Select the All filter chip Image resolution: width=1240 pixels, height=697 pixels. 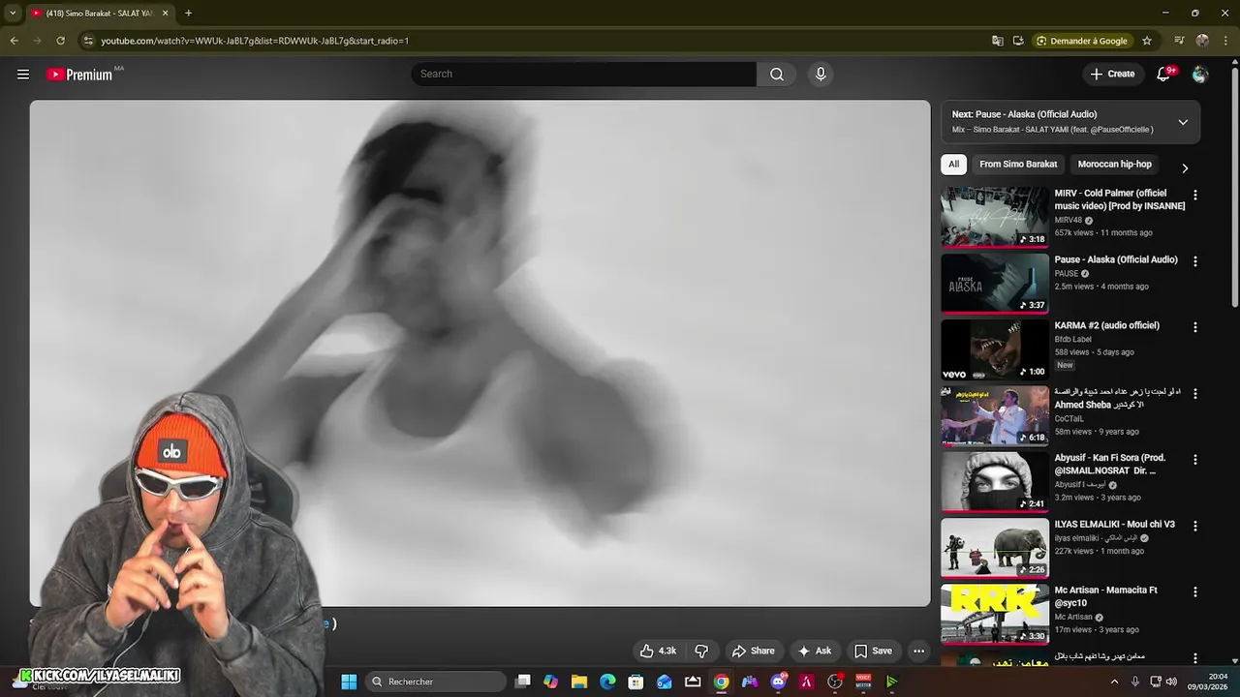[x=954, y=165]
